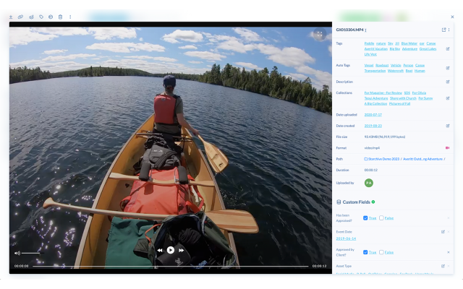This screenshot has height=289, width=463.
Task: Click the Great Lakes tag link
Action: click(x=428, y=48)
